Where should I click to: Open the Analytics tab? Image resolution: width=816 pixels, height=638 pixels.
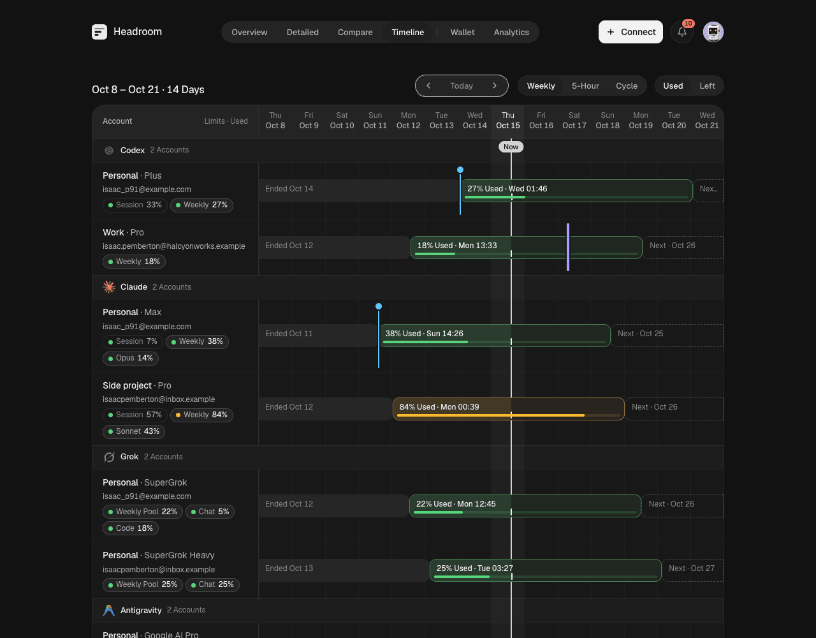(x=511, y=32)
